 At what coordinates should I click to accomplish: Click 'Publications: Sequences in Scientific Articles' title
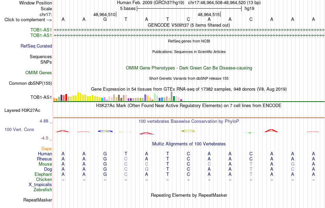(x=189, y=52)
